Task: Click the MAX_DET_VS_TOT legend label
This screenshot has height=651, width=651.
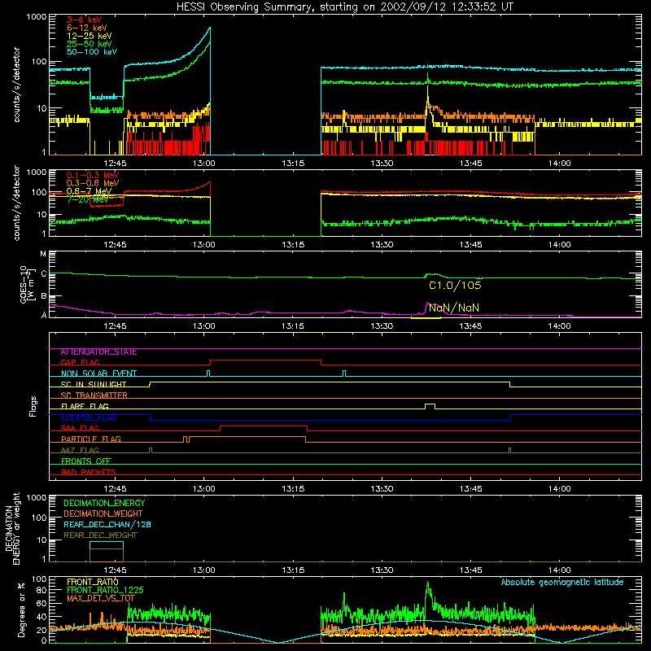Action: pyautogui.click(x=101, y=598)
